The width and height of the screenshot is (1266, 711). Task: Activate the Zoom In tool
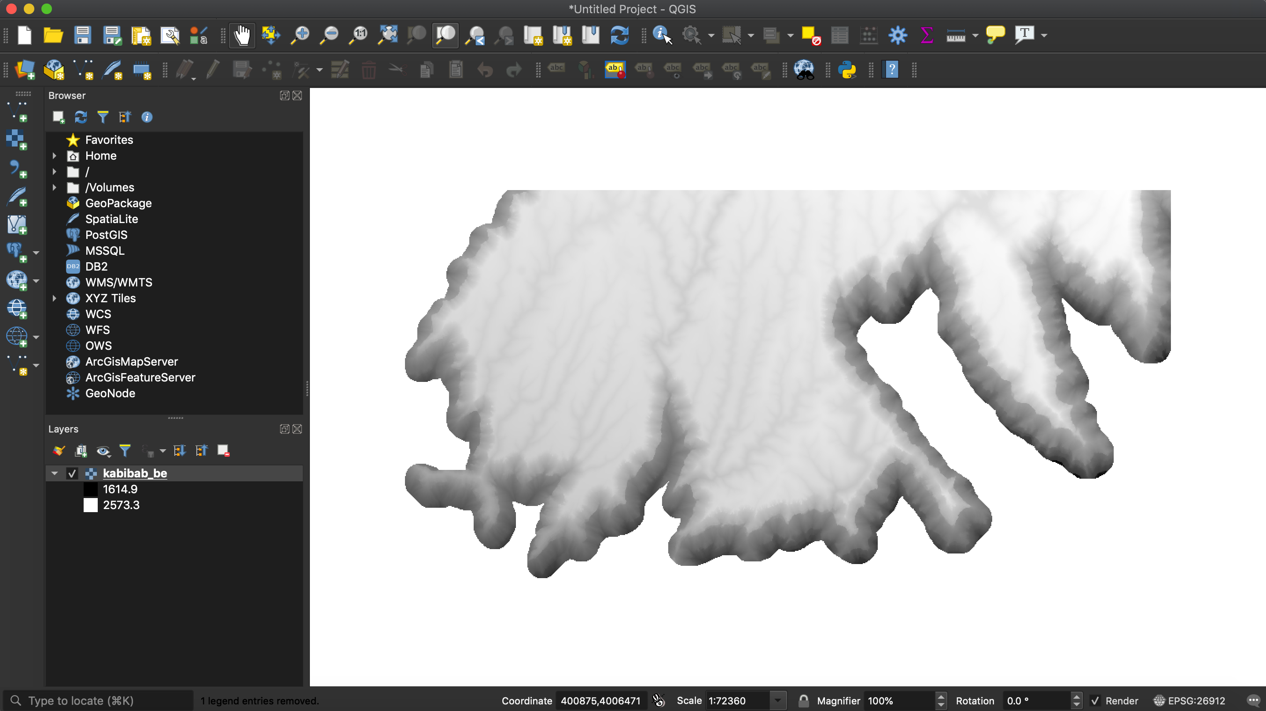tap(300, 35)
